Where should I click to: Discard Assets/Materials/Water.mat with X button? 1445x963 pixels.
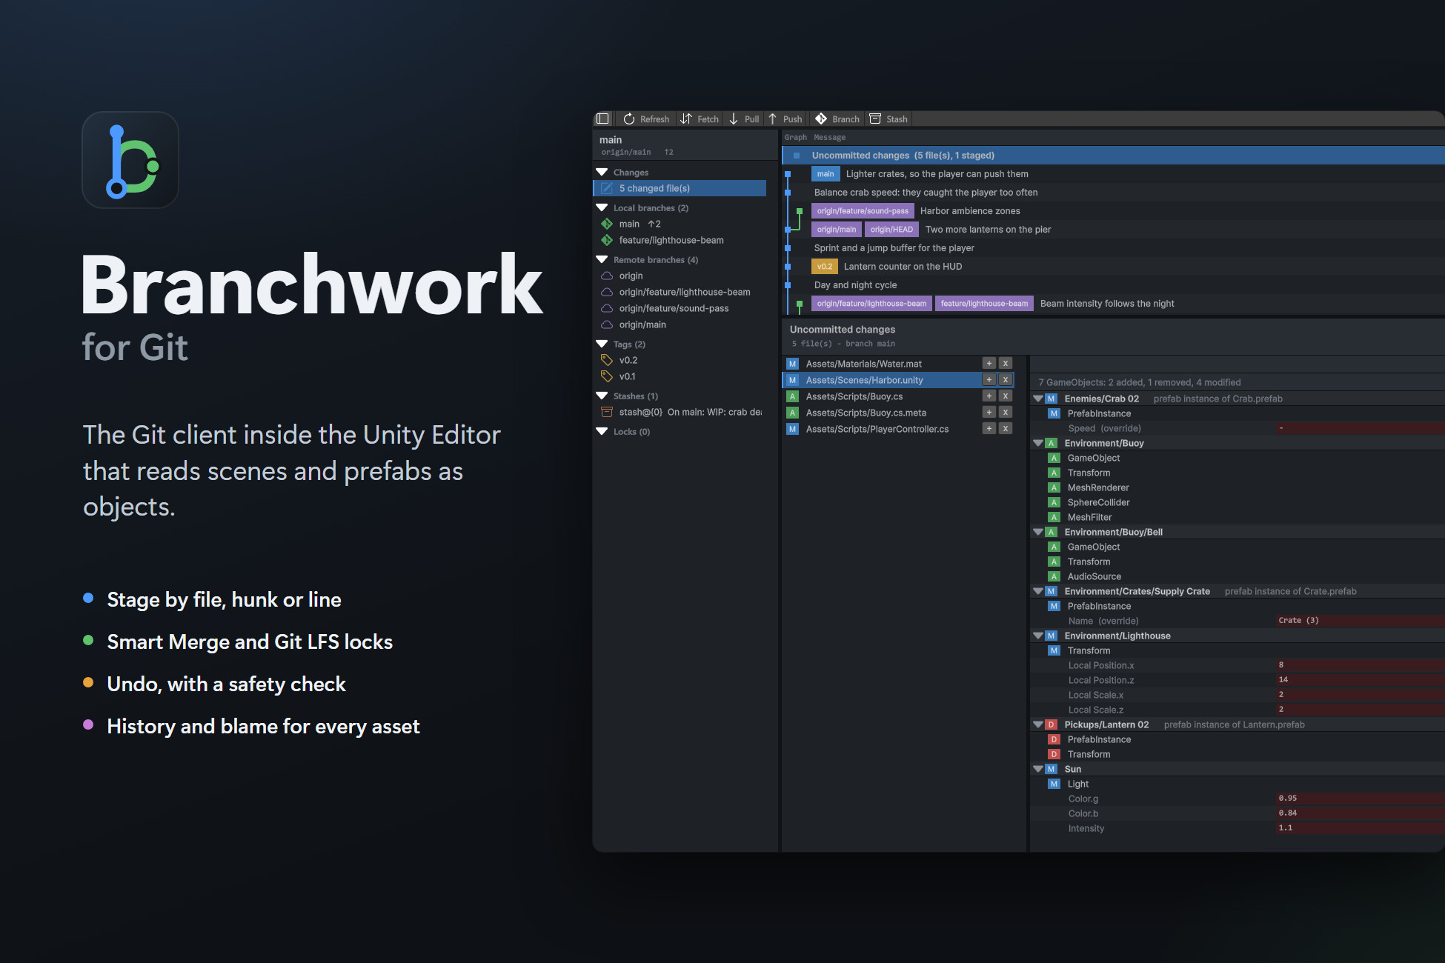tap(1006, 363)
